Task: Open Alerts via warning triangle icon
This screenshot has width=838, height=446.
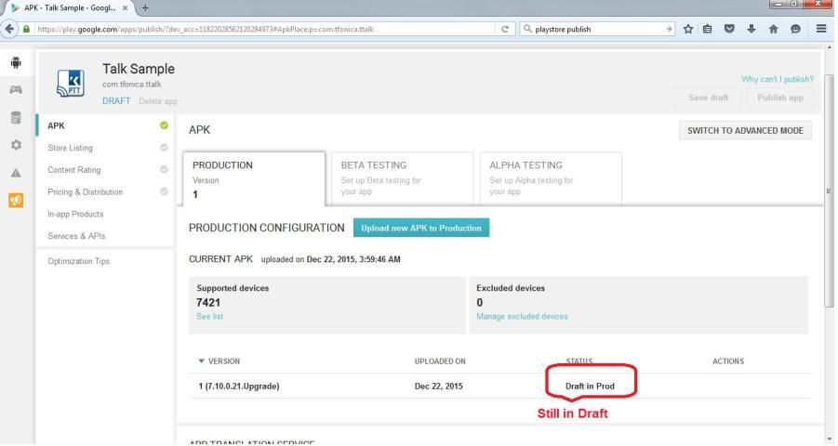Action: click(x=16, y=174)
